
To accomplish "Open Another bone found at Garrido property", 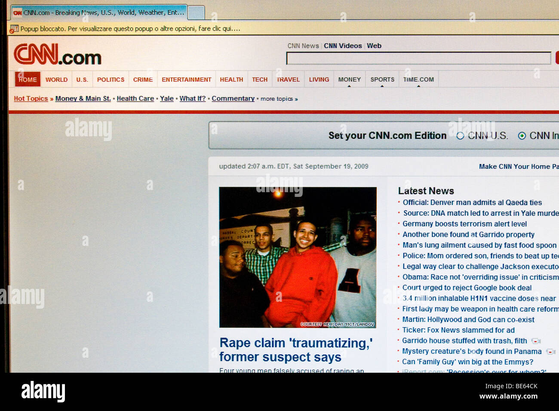I will pyautogui.click(x=468, y=235).
